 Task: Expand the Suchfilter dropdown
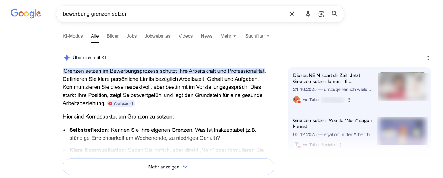[257, 36]
